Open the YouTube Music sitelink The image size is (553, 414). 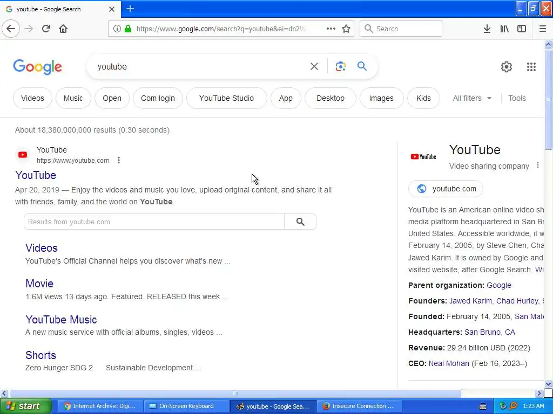61,319
